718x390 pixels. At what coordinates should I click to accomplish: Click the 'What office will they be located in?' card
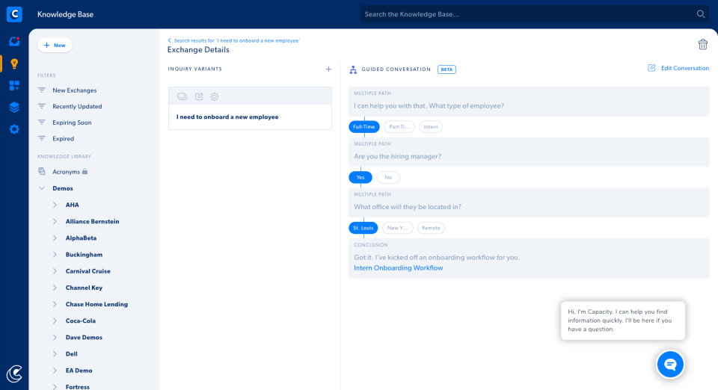pyautogui.click(x=529, y=202)
